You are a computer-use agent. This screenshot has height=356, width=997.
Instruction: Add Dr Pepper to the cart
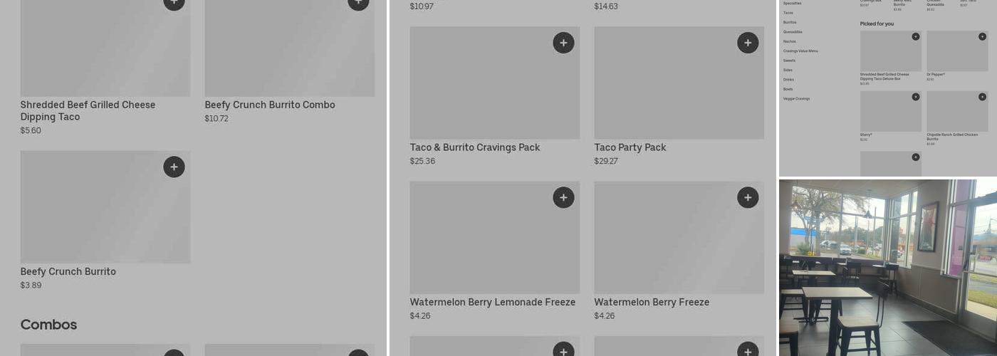[982, 36]
